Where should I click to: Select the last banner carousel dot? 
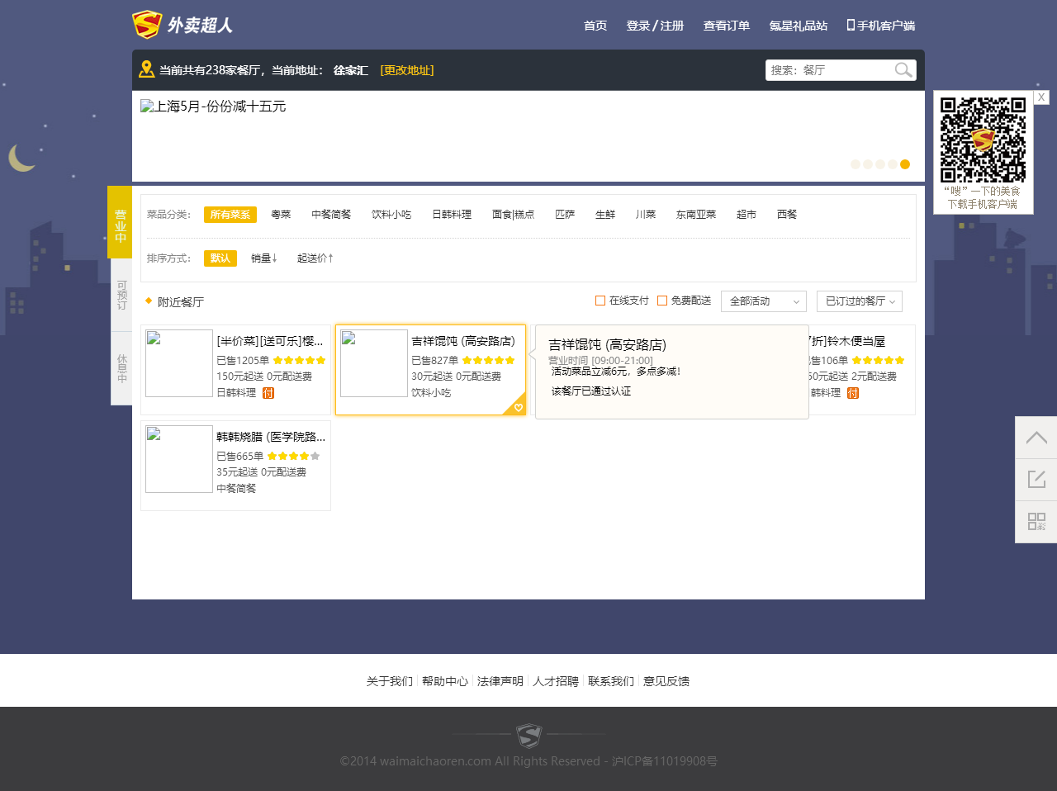click(x=905, y=164)
